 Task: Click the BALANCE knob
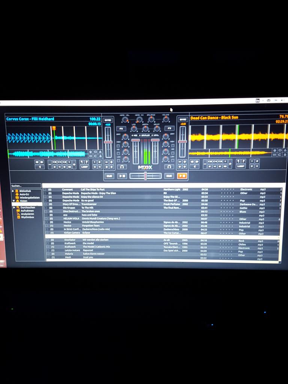coord(151,119)
